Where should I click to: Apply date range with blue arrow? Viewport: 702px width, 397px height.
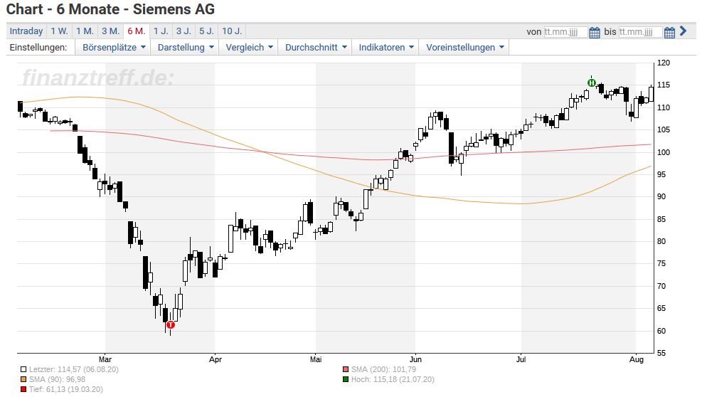(683, 31)
